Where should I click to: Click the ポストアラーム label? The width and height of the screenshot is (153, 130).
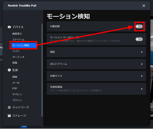pyautogui.click(x=58, y=64)
